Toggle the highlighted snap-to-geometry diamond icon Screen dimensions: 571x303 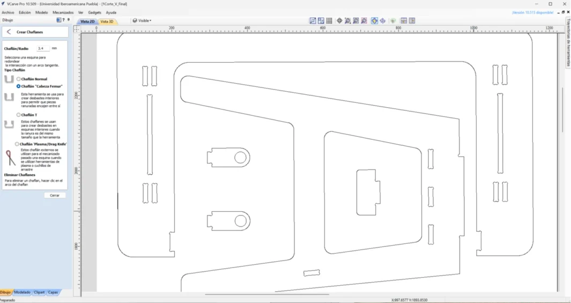pyautogui.click(x=374, y=21)
